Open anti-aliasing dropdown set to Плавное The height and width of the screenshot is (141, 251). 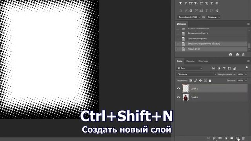(213, 17)
